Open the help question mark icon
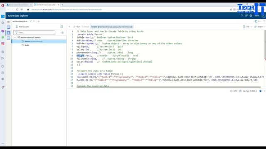The width and height of the screenshot is (266, 149). coord(242,16)
